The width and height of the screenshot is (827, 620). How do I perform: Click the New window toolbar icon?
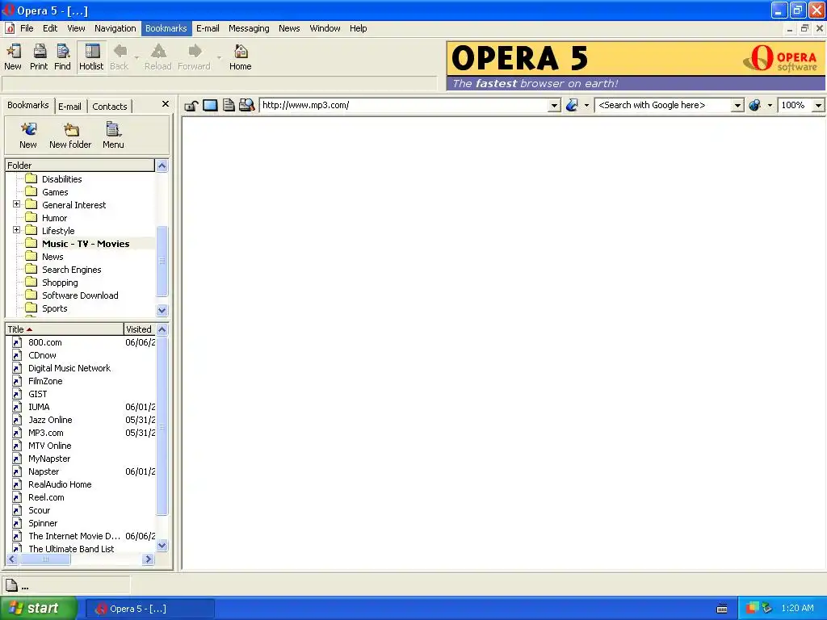pyautogui.click(x=13, y=57)
